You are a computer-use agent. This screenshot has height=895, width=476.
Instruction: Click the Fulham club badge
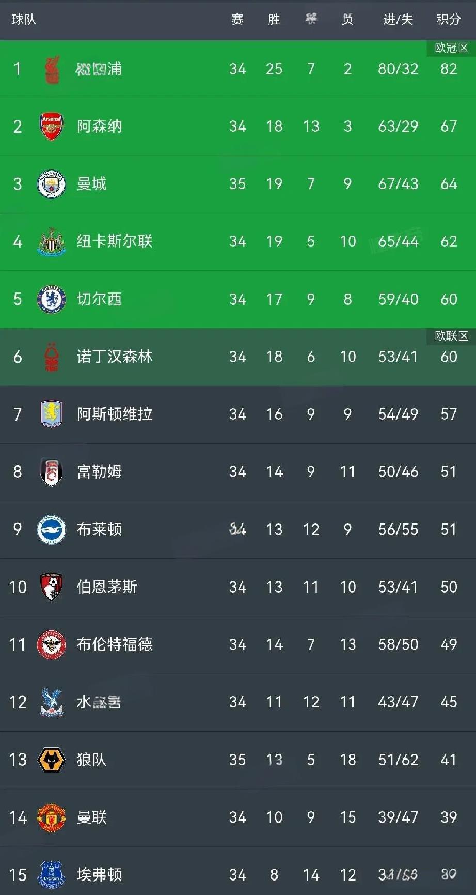(51, 472)
